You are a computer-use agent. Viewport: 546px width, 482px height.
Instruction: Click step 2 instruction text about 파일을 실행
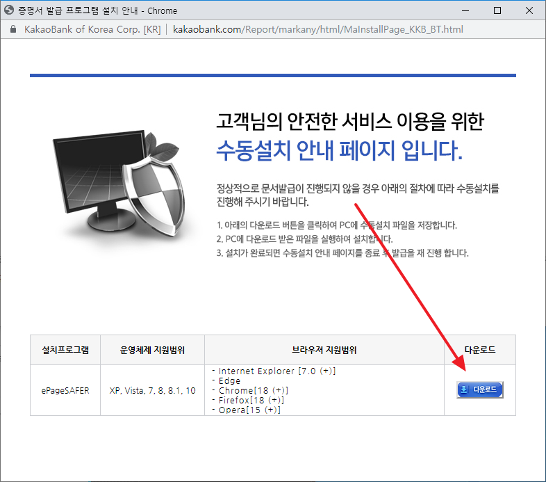(304, 239)
